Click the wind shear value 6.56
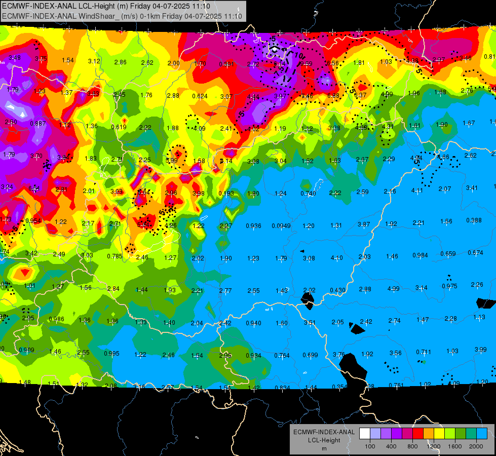The width and height of the screenshot is (496, 456). tap(333, 63)
